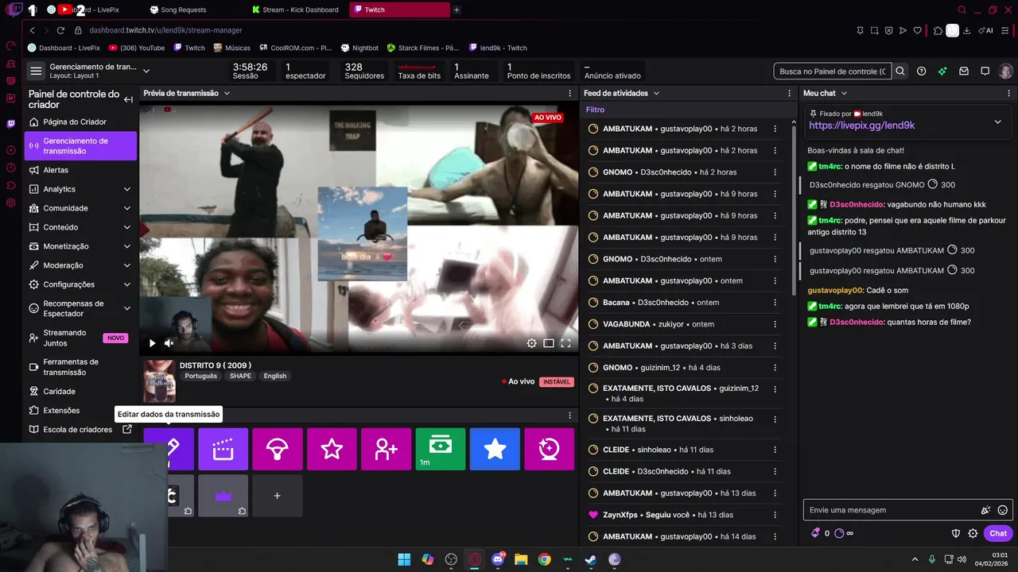Open the CoolROM.com bookmark
This screenshot has height=572, width=1018.
point(294,48)
